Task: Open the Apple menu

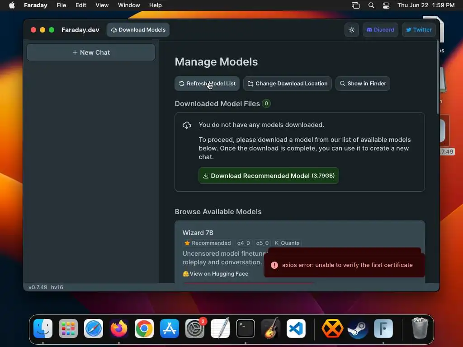Action: 12,5
